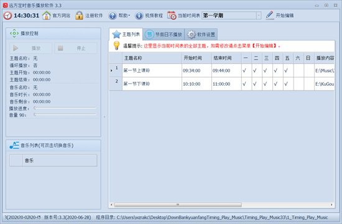The width and height of the screenshot is (342, 224).
Task: Click the 注册软件 toolbar button
Action: coord(89,16)
